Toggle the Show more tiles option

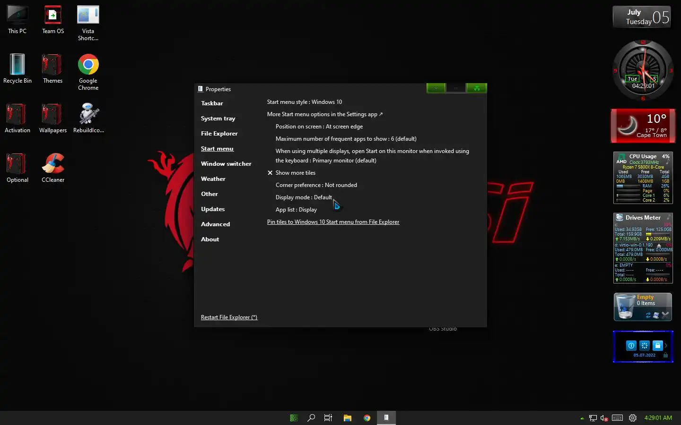[291, 173]
